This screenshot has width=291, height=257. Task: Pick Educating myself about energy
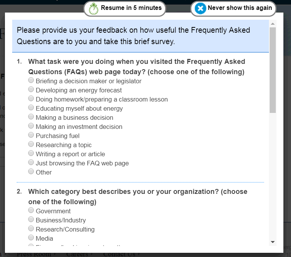31,108
